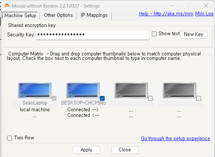215x157 pixels.
Task: Click the SeanLaptop name field
Action: pyautogui.click(x=35, y=103)
